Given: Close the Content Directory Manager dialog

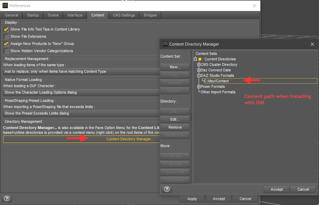Looking at the screenshot, I should (312, 44).
